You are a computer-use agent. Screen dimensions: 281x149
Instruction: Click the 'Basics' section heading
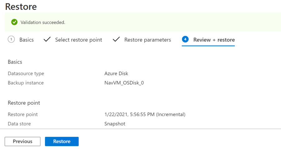[x=15, y=62]
